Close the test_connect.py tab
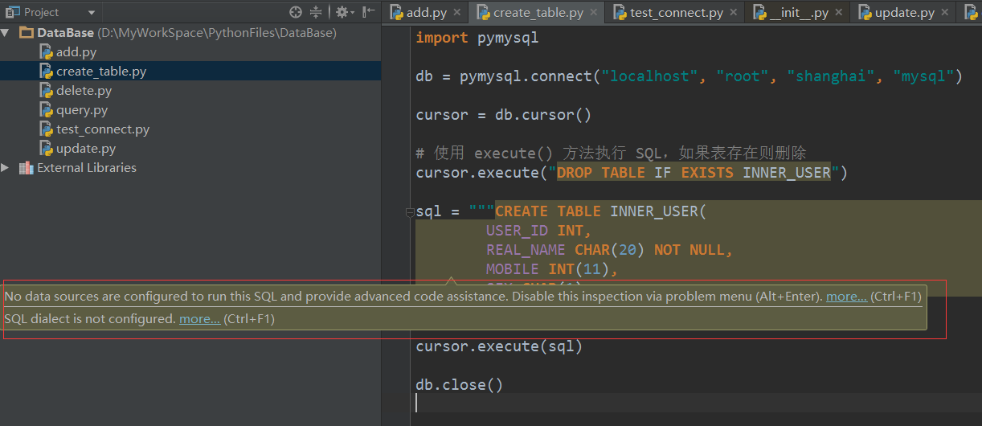Viewport: 982px width, 426px height. coord(733,13)
